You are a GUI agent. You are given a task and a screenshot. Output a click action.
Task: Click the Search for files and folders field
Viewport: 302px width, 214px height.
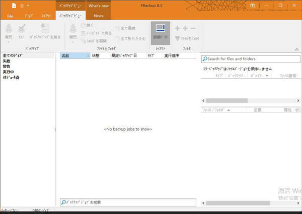click(x=251, y=59)
